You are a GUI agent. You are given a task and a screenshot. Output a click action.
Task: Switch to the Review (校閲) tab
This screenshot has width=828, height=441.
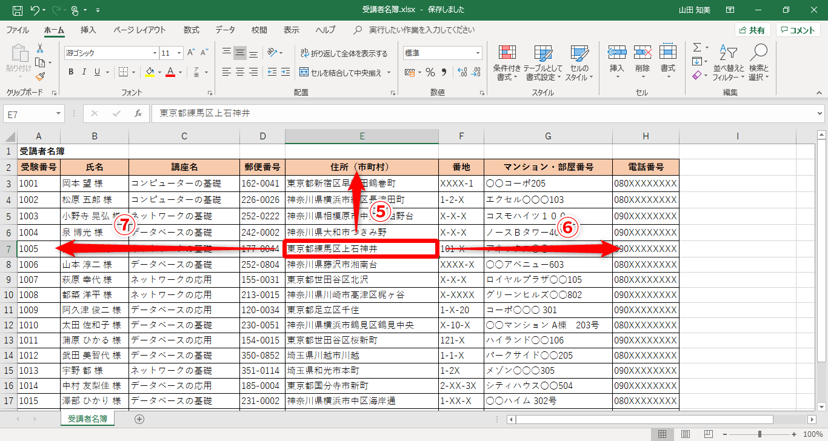point(259,30)
